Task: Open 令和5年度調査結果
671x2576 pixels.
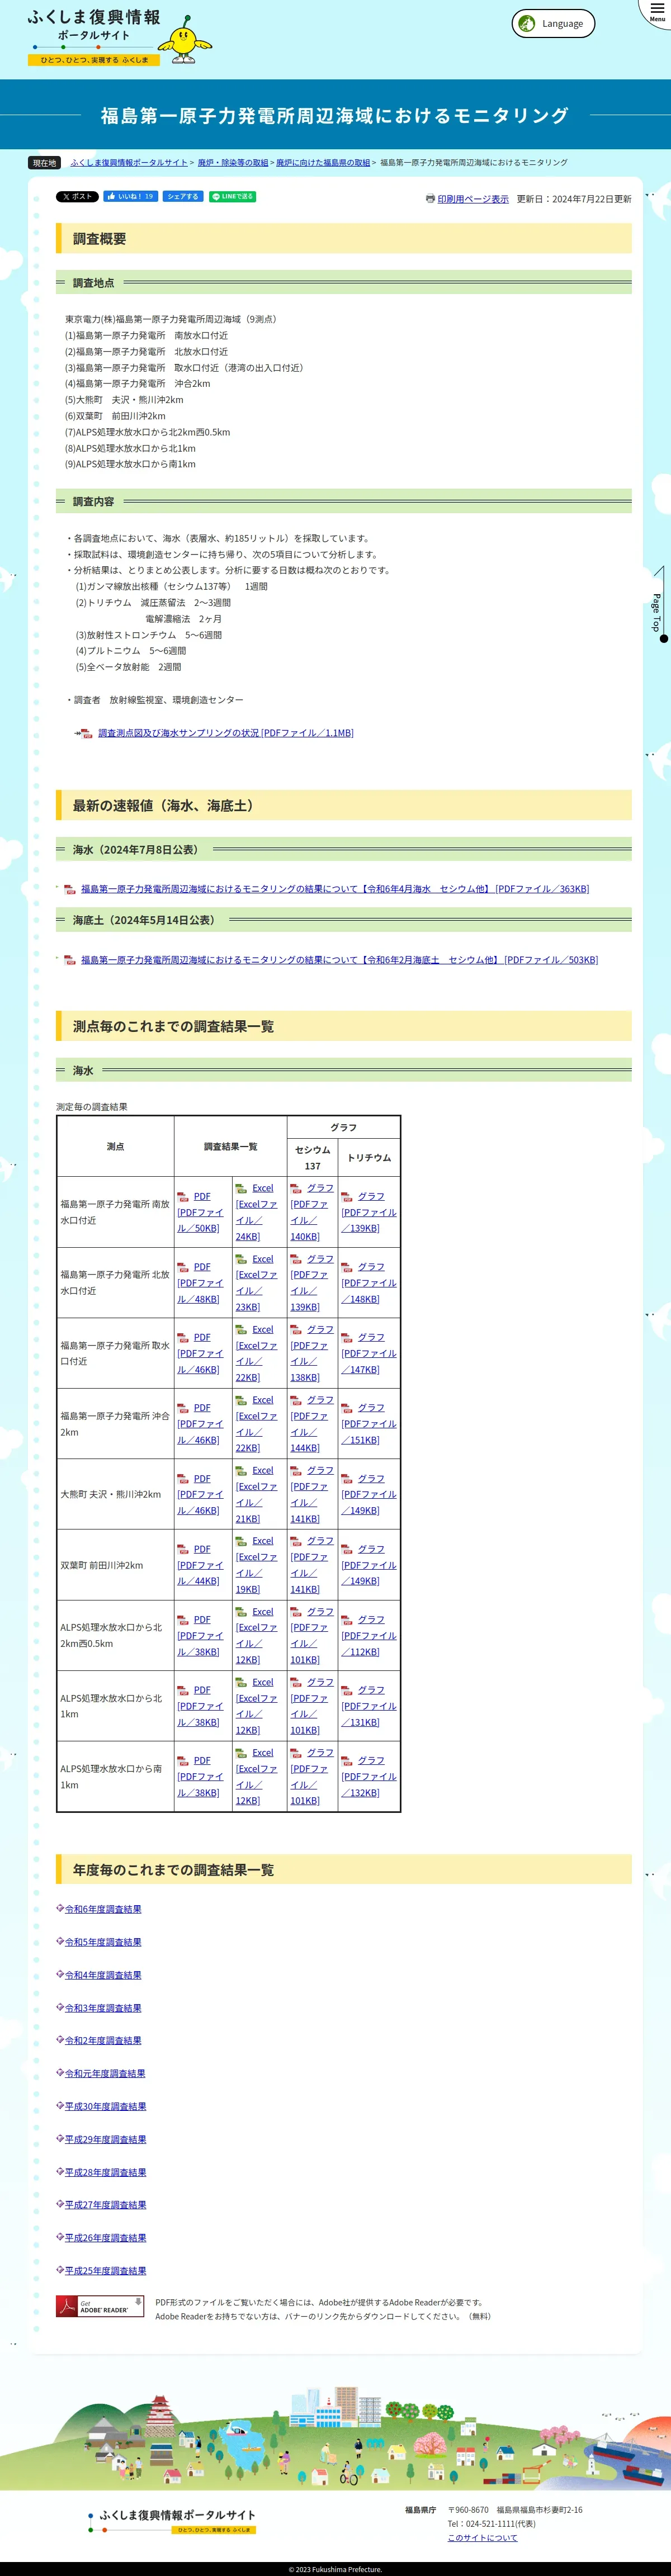Action: pyautogui.click(x=103, y=1942)
